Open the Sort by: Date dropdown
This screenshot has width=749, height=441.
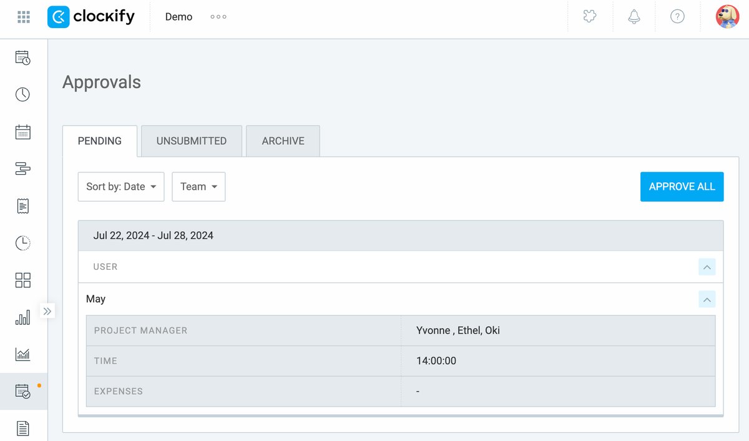click(121, 187)
